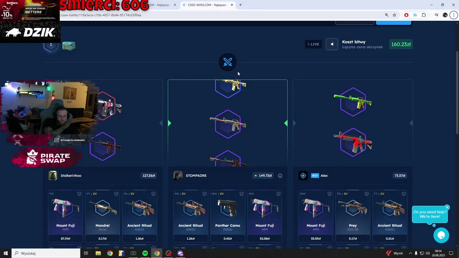
Task: Open the live chat support bubble
Action: [x=441, y=235]
